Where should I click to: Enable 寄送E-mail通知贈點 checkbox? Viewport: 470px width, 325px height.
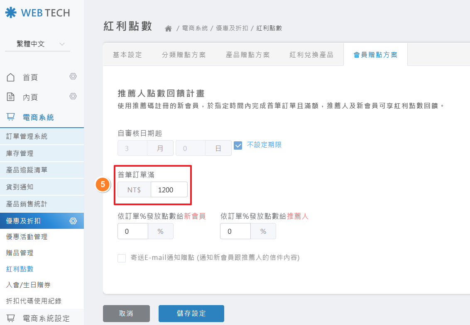pos(122,258)
